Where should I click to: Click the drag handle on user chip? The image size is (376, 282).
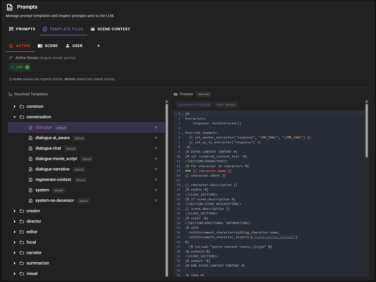point(12,67)
